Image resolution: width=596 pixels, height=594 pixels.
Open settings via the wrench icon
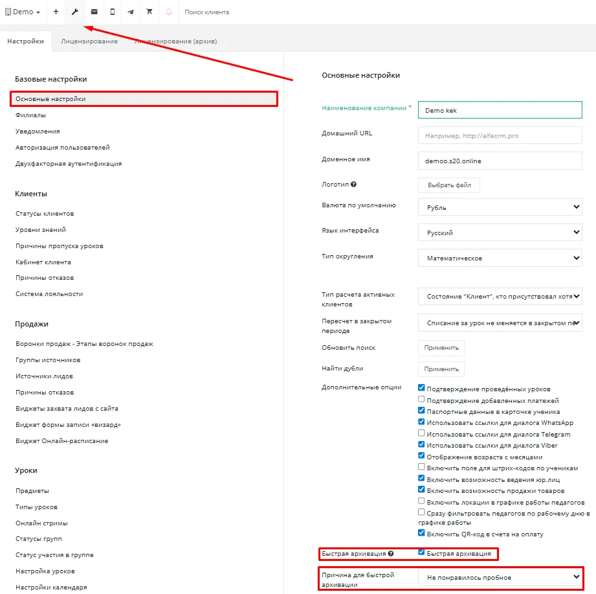[75, 12]
